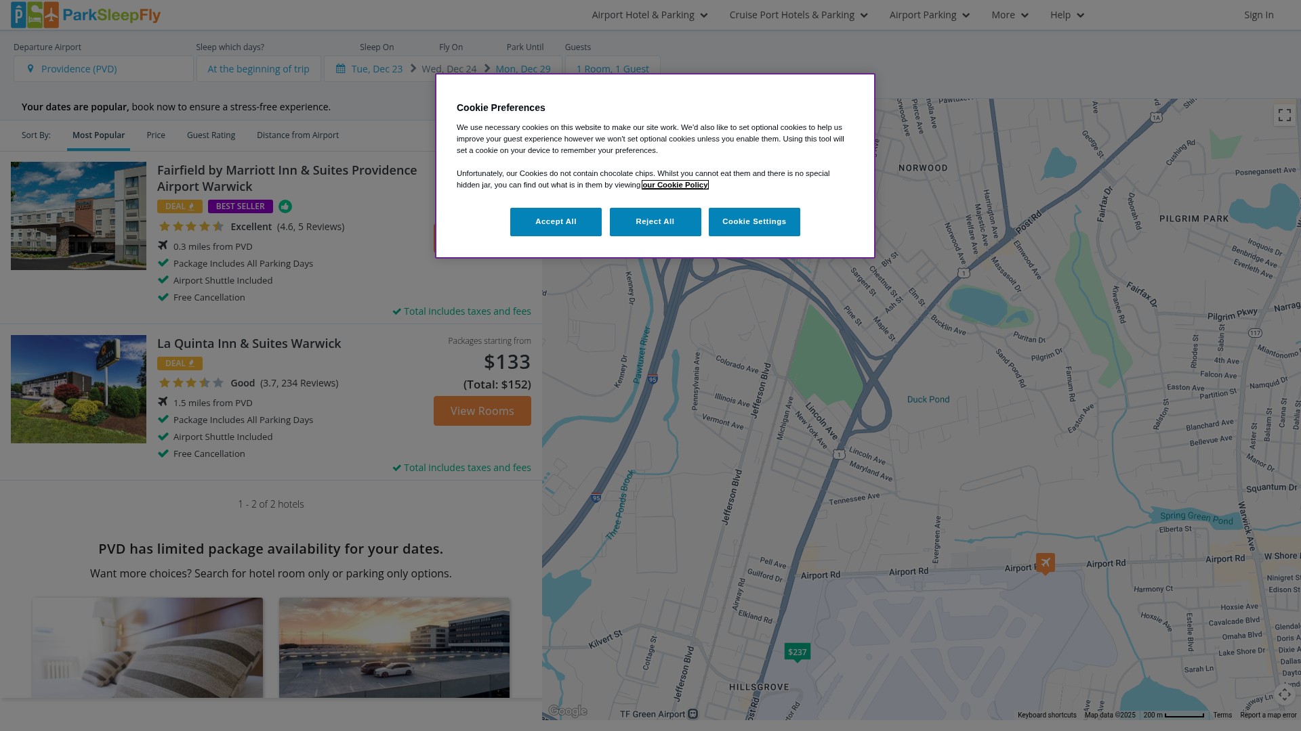Image resolution: width=1301 pixels, height=731 pixels.
Task: Click the location pin icon in Departure Airport
Action: coord(30,68)
